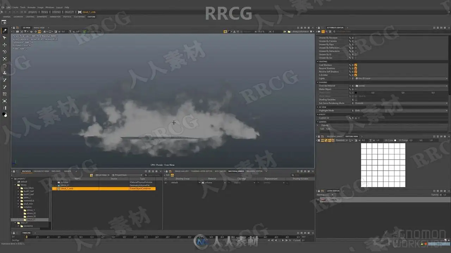
Task: Activate the Rotate tool
Action: (x=5, y=52)
